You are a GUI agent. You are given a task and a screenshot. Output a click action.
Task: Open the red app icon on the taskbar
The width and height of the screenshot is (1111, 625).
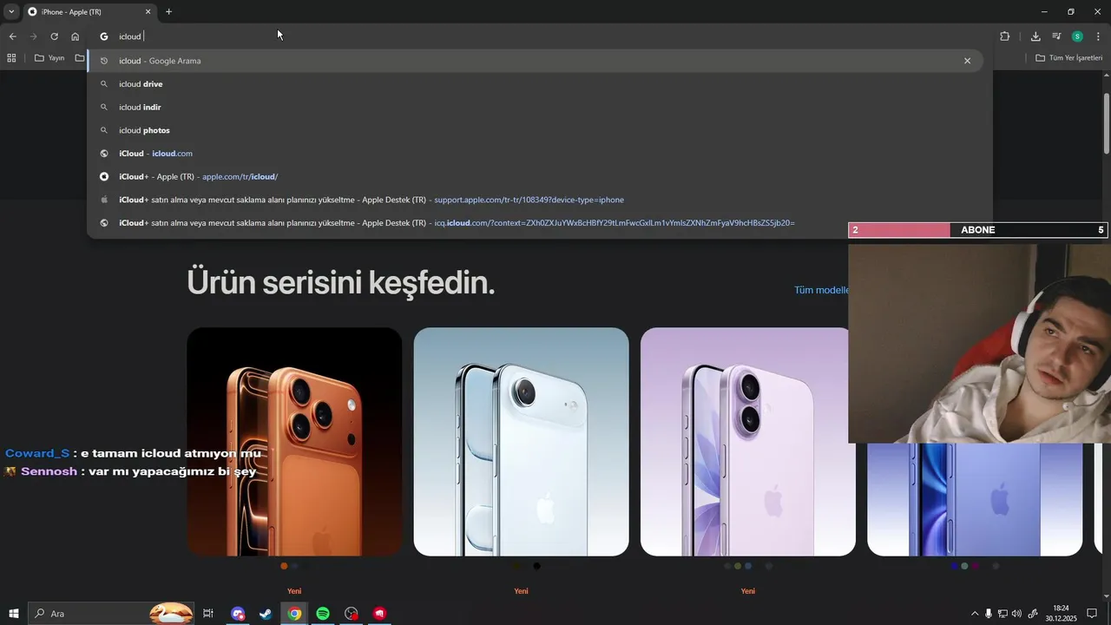pyautogui.click(x=379, y=614)
